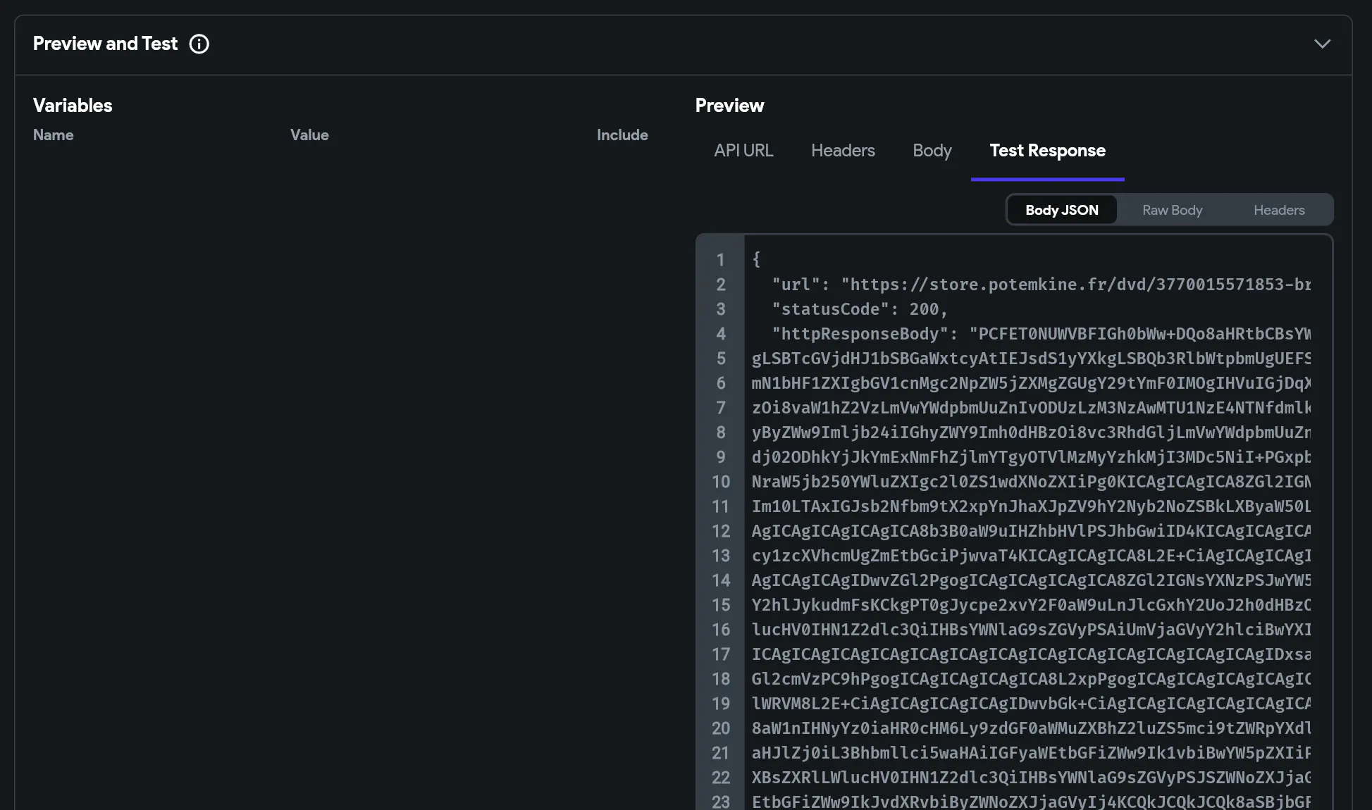Click the Include column header
Image resolution: width=1372 pixels, height=810 pixels.
pyautogui.click(x=622, y=135)
